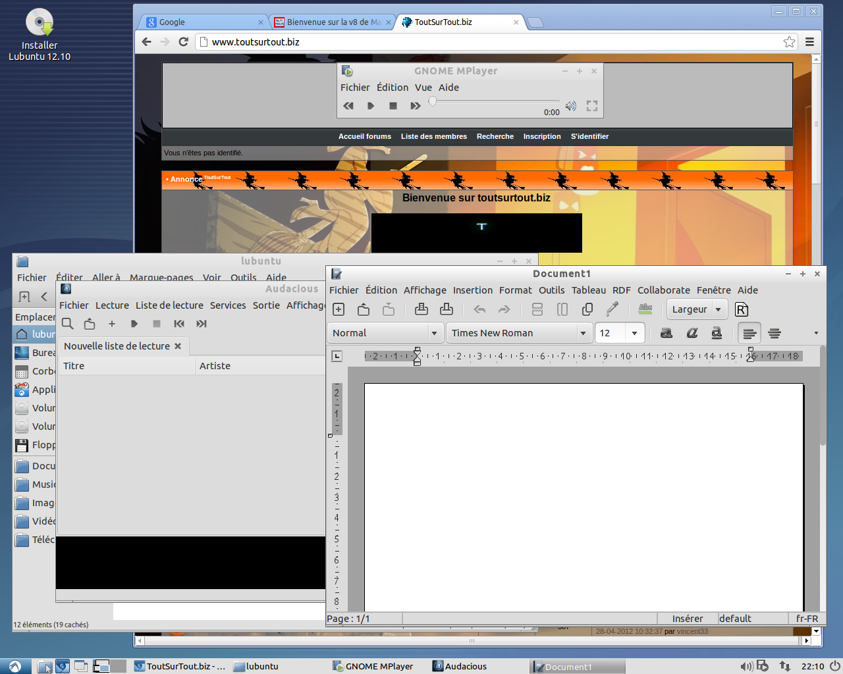Select AbiWord format painter eyedropper
843x674 pixels.
612,309
